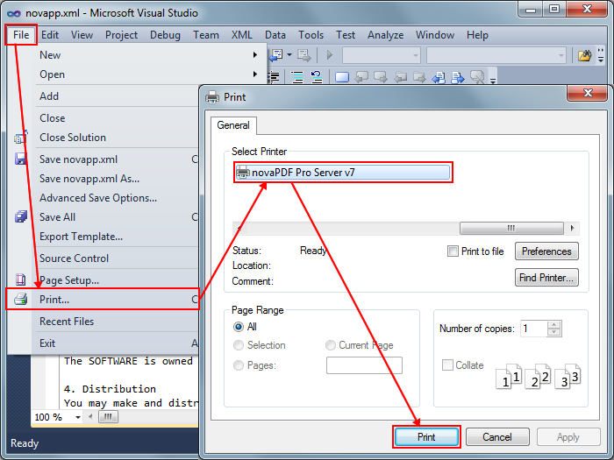The width and height of the screenshot is (614, 460).
Task: Select the Selection radio button
Action: point(238,345)
